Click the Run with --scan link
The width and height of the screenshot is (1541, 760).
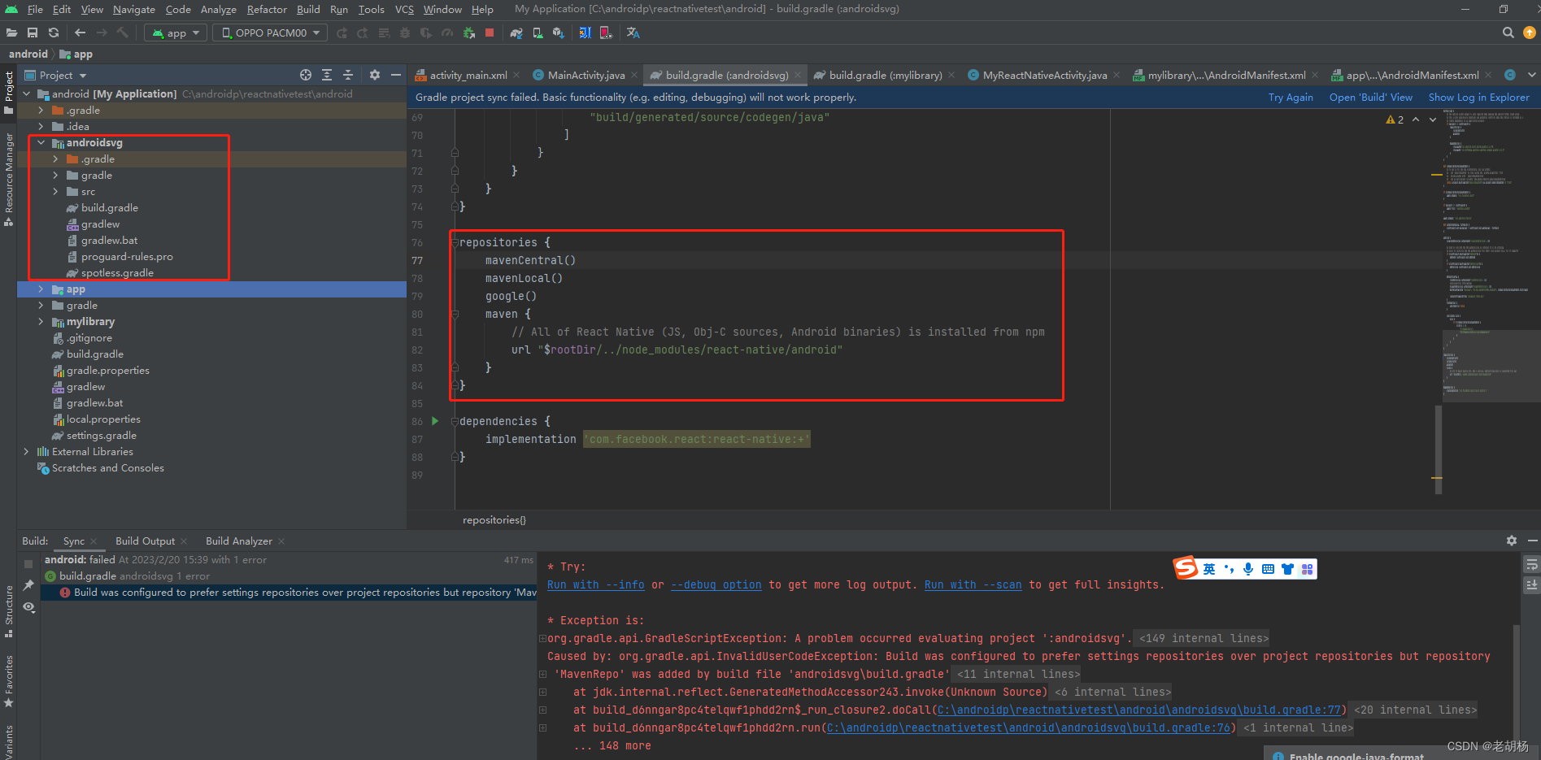click(973, 584)
